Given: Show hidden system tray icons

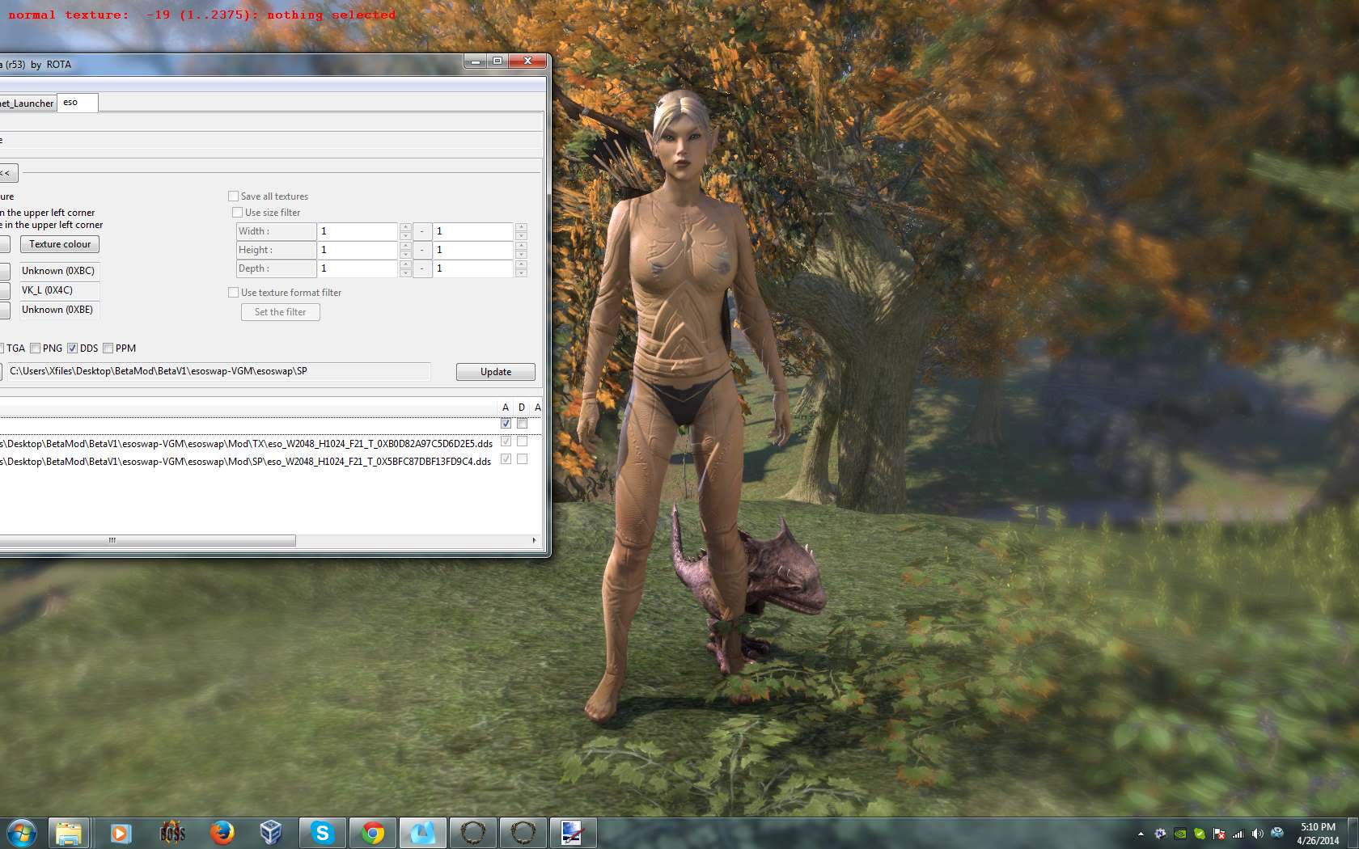Looking at the screenshot, I should click(1141, 834).
